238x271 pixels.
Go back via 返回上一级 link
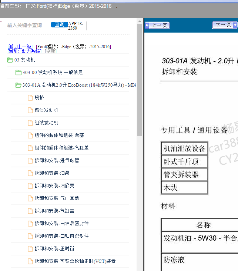(x=20, y=47)
